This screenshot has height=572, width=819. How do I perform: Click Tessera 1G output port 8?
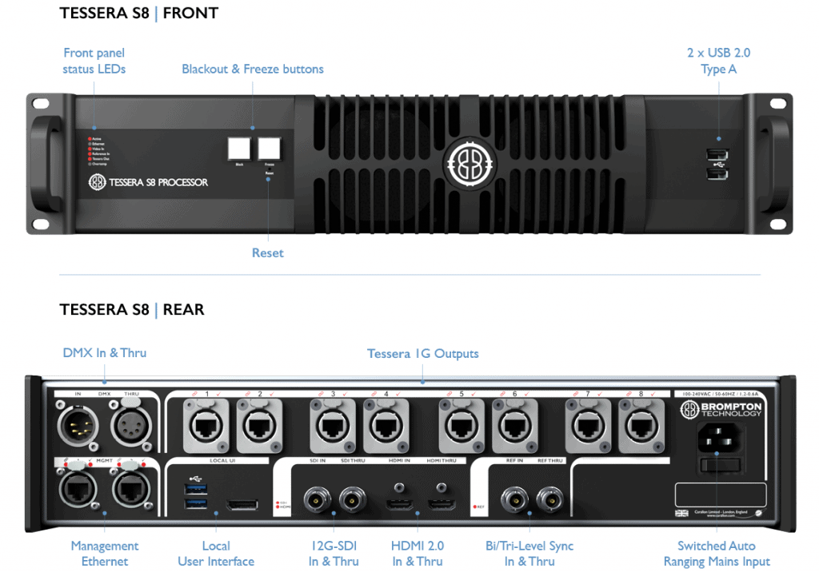(643, 425)
